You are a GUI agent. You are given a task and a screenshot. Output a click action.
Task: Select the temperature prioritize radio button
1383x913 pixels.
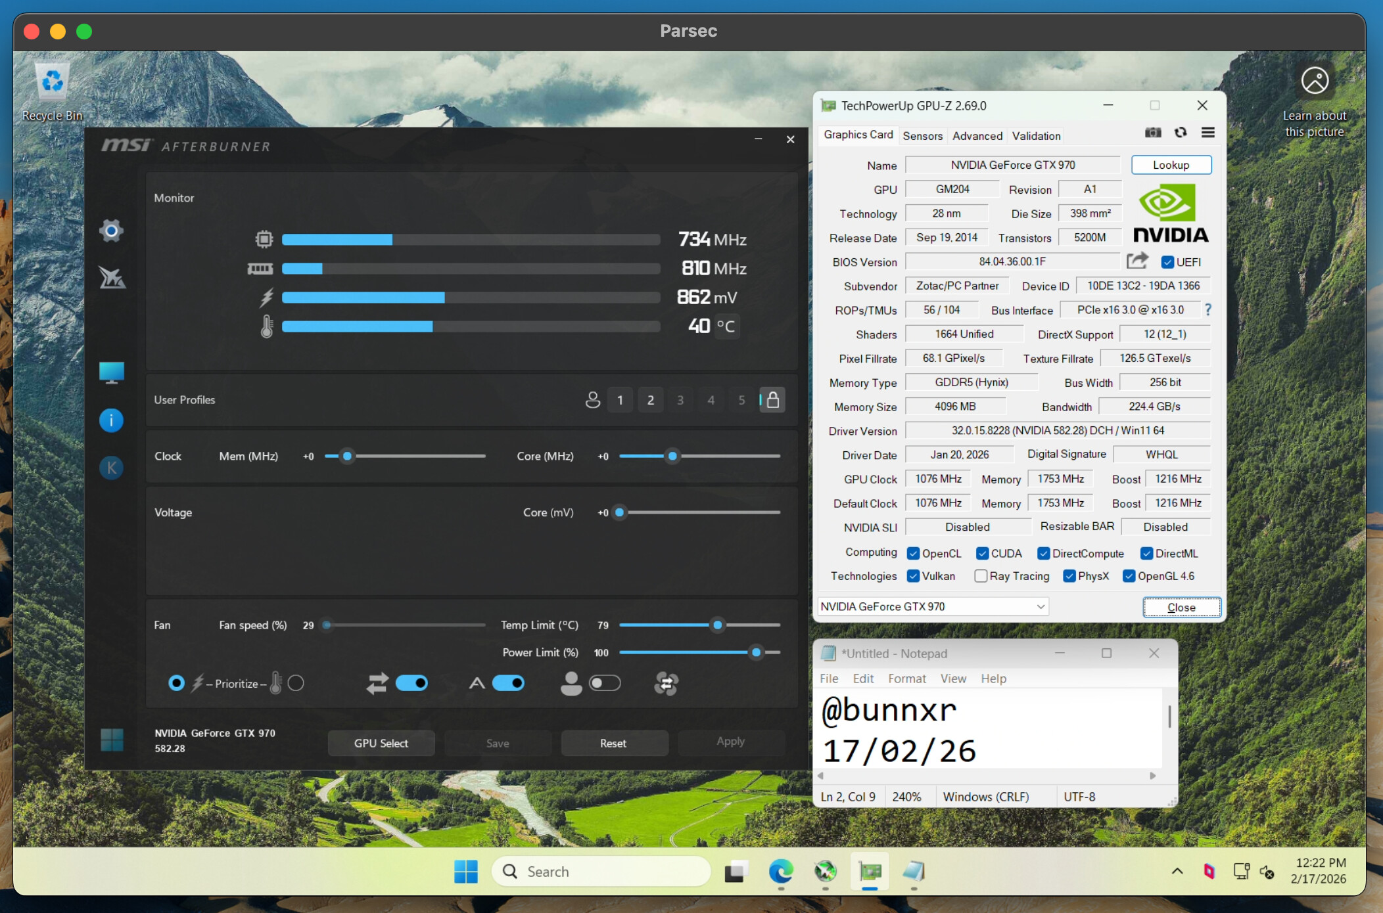[296, 684]
